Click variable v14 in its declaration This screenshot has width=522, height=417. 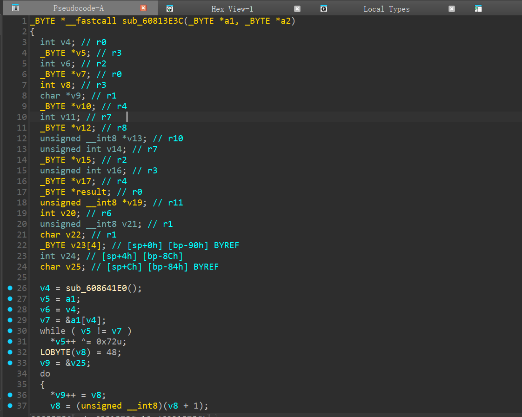(x=114, y=149)
